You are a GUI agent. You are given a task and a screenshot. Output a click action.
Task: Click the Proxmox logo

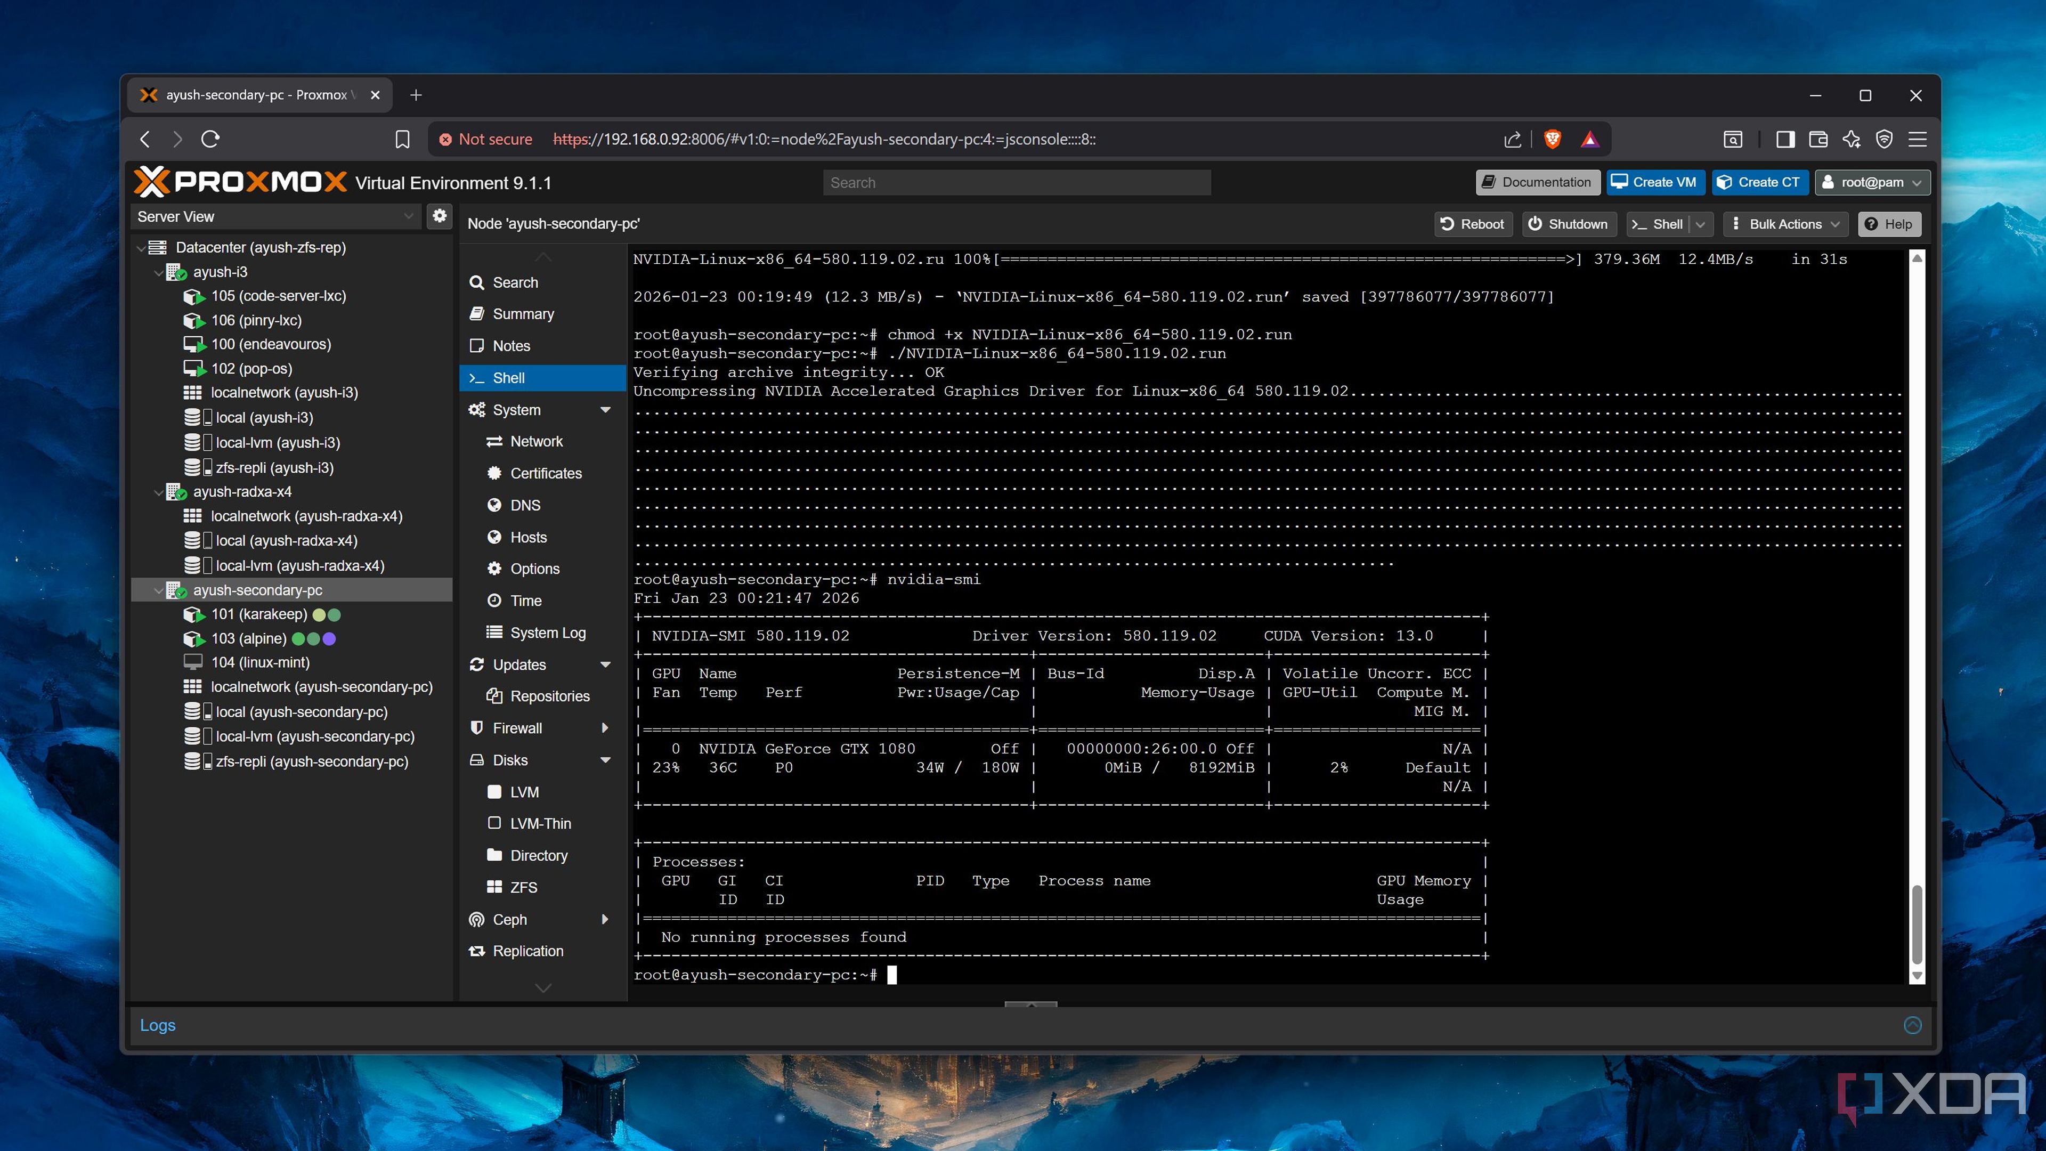tap(240, 182)
